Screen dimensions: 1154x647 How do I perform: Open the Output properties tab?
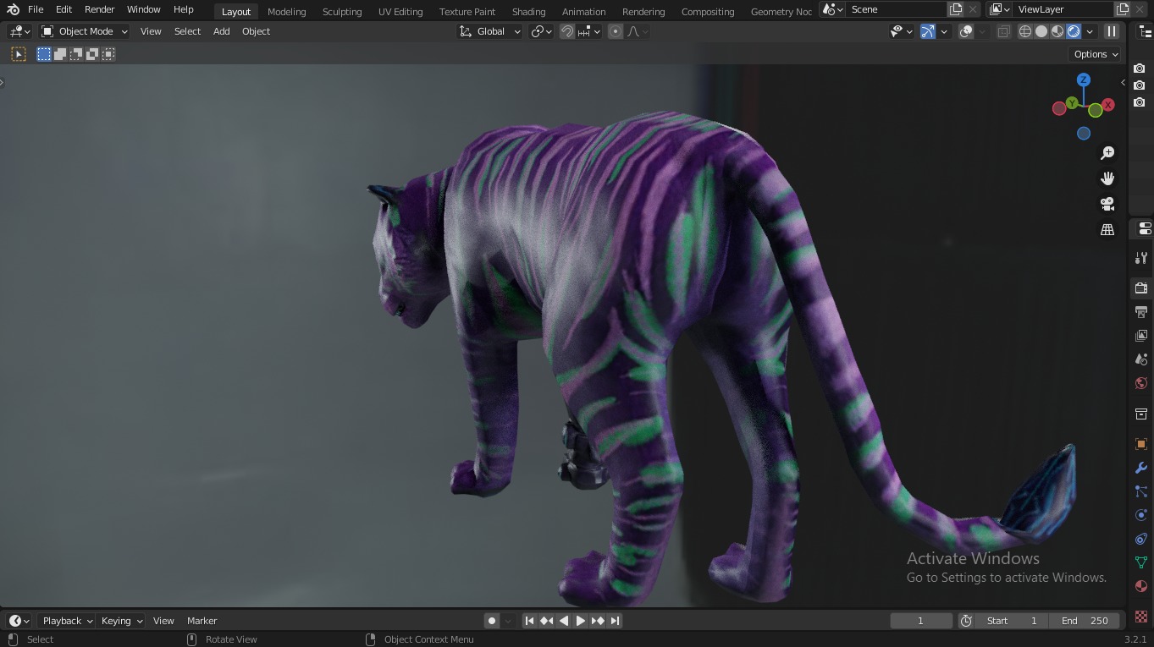click(1141, 312)
